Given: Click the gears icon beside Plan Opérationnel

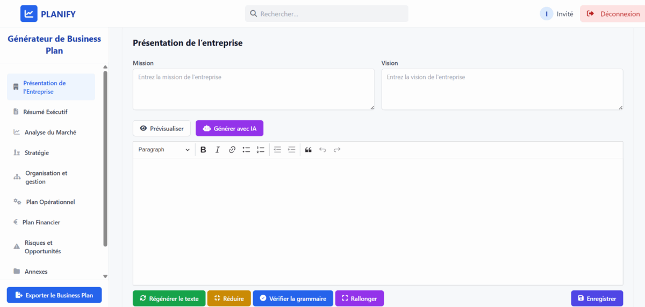Looking at the screenshot, I should click(17, 202).
